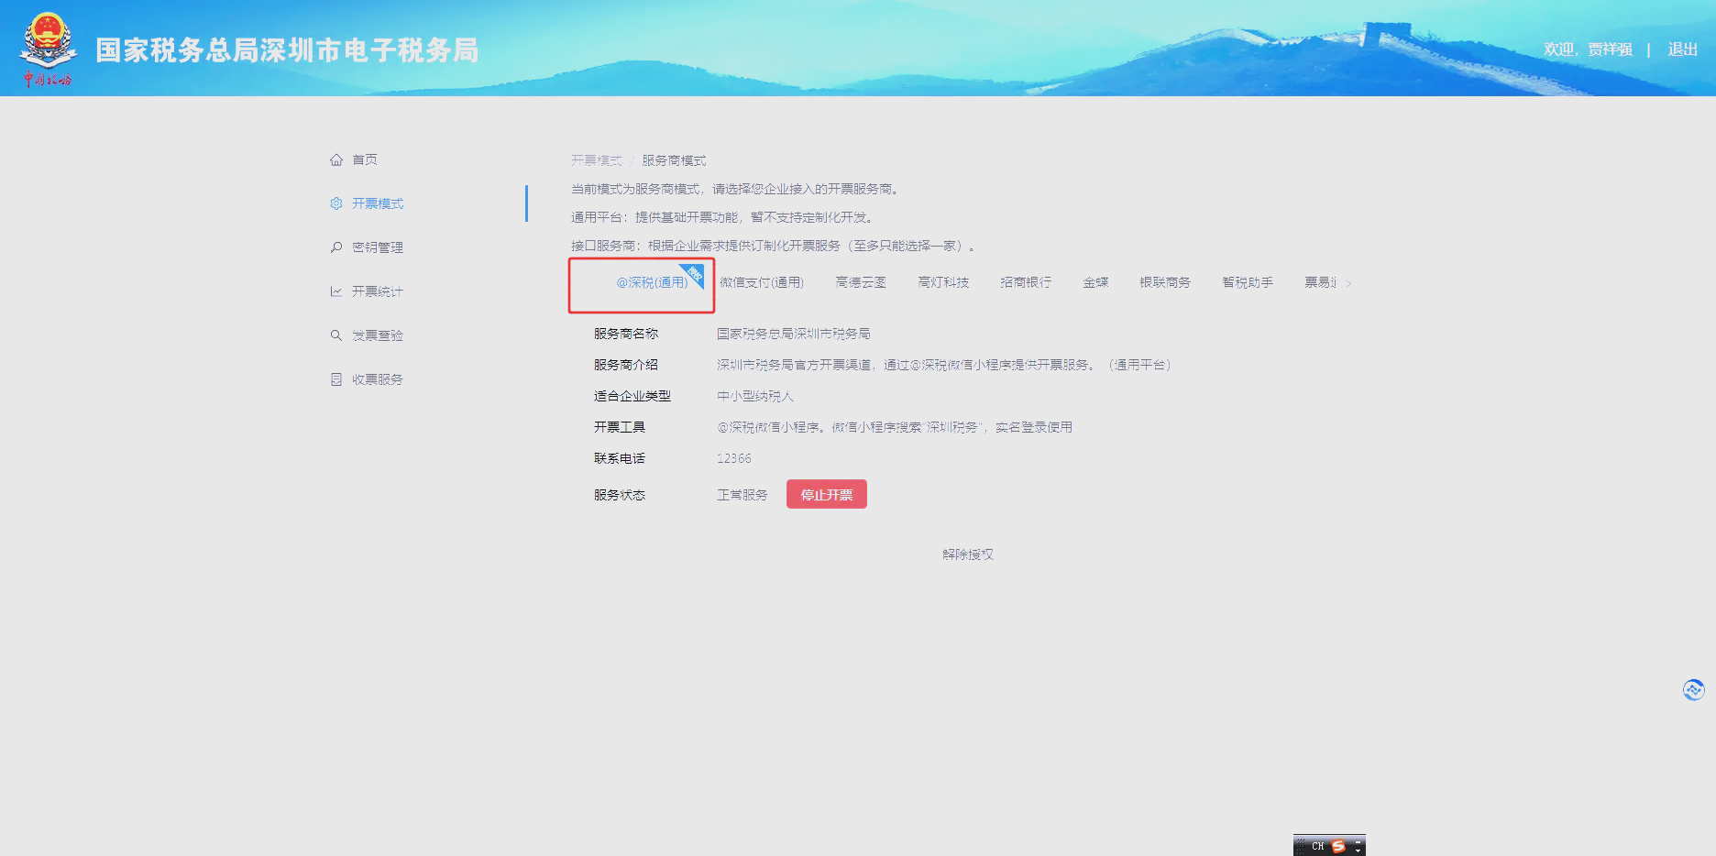This screenshot has height=856, width=1716.
Task: Select the 首页 home icon in the sidebar
Action: 336,159
